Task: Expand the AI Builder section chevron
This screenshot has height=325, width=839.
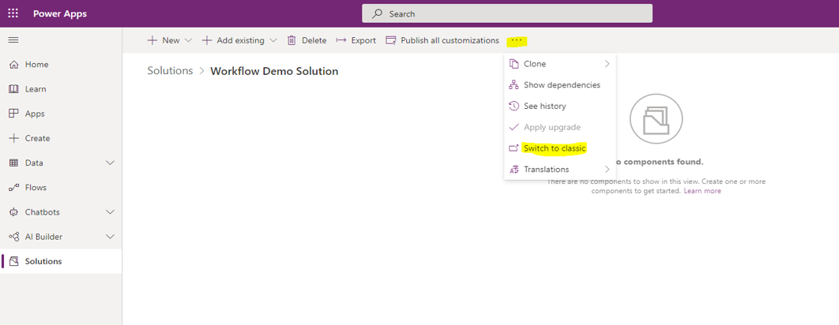Action: coord(111,237)
